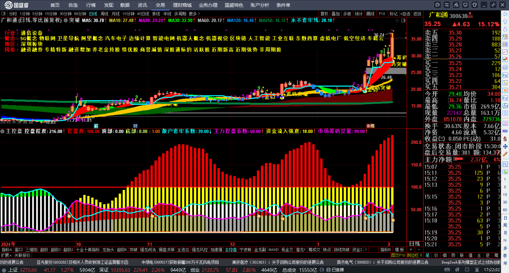Collapse the 侧边栏 sidebar
Screen dimensions: 509x273
point(414,256)
